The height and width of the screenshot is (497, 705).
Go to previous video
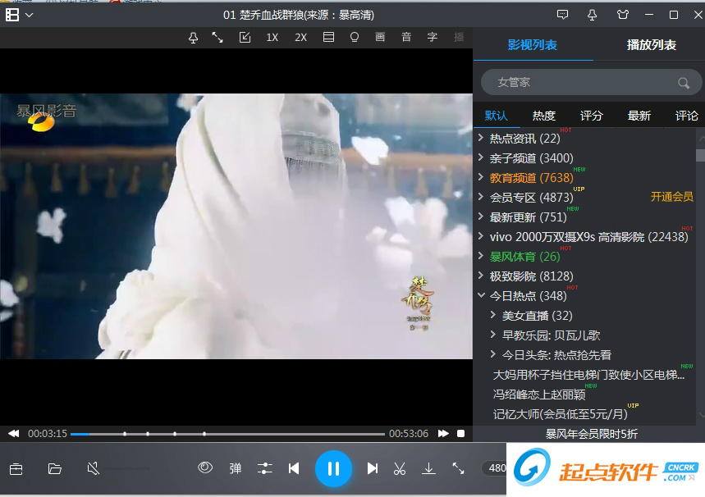pos(294,468)
